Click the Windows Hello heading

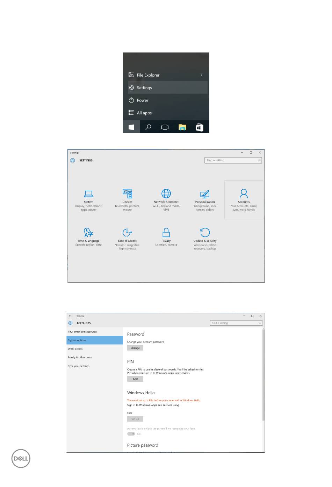[x=141, y=393]
